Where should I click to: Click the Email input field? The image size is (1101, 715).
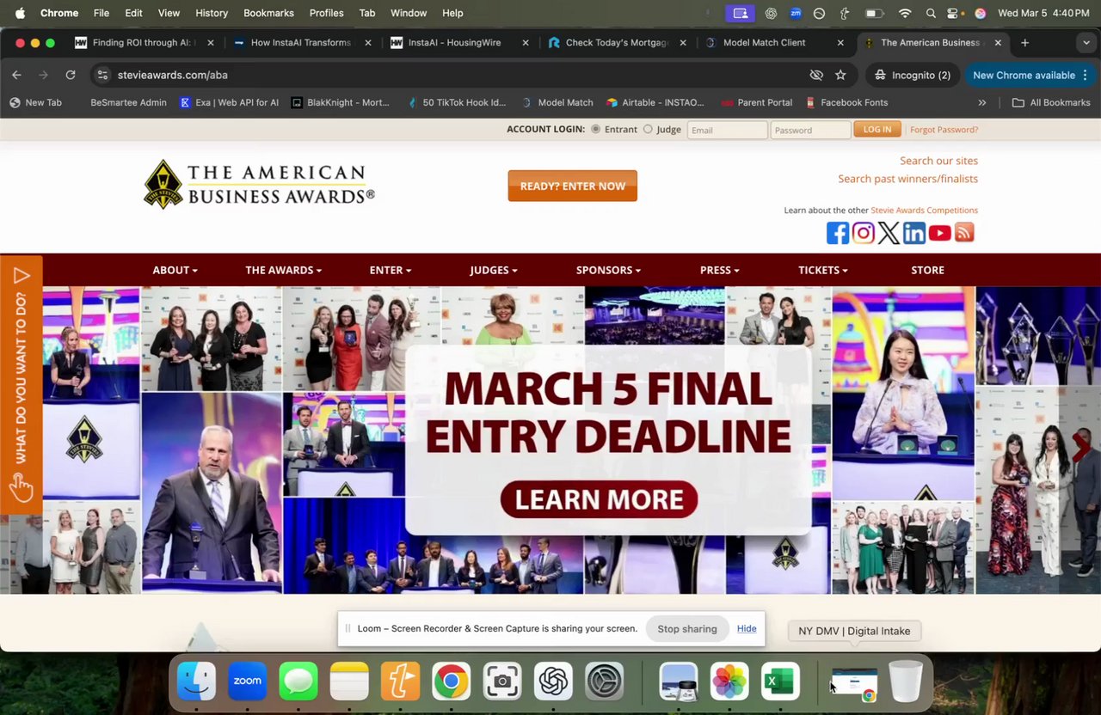coord(728,130)
